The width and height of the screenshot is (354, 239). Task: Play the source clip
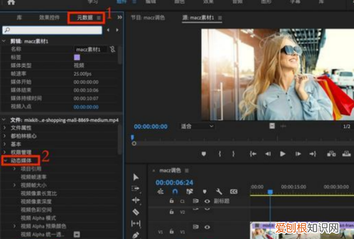coord(283,154)
